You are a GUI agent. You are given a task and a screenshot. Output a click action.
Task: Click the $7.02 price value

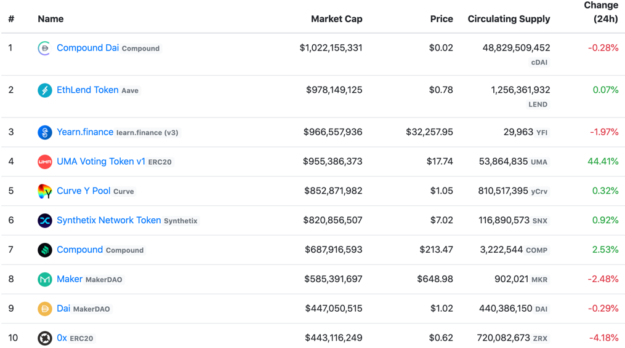coord(442,221)
